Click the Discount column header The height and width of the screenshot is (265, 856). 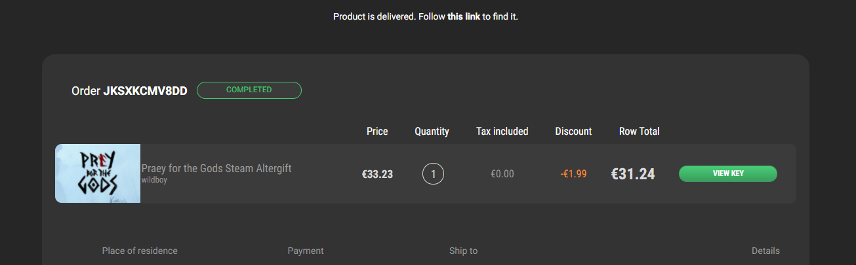tap(573, 132)
